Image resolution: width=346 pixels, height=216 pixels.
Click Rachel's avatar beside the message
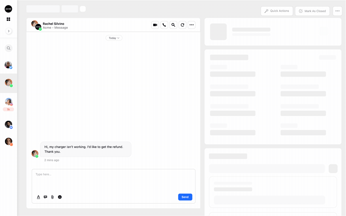(35, 154)
